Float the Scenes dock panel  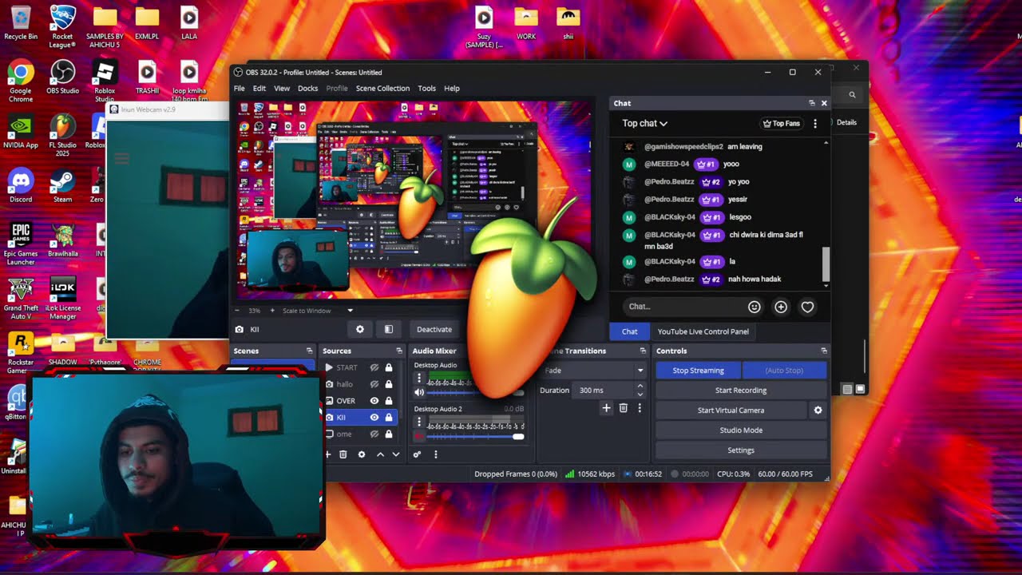(x=309, y=351)
